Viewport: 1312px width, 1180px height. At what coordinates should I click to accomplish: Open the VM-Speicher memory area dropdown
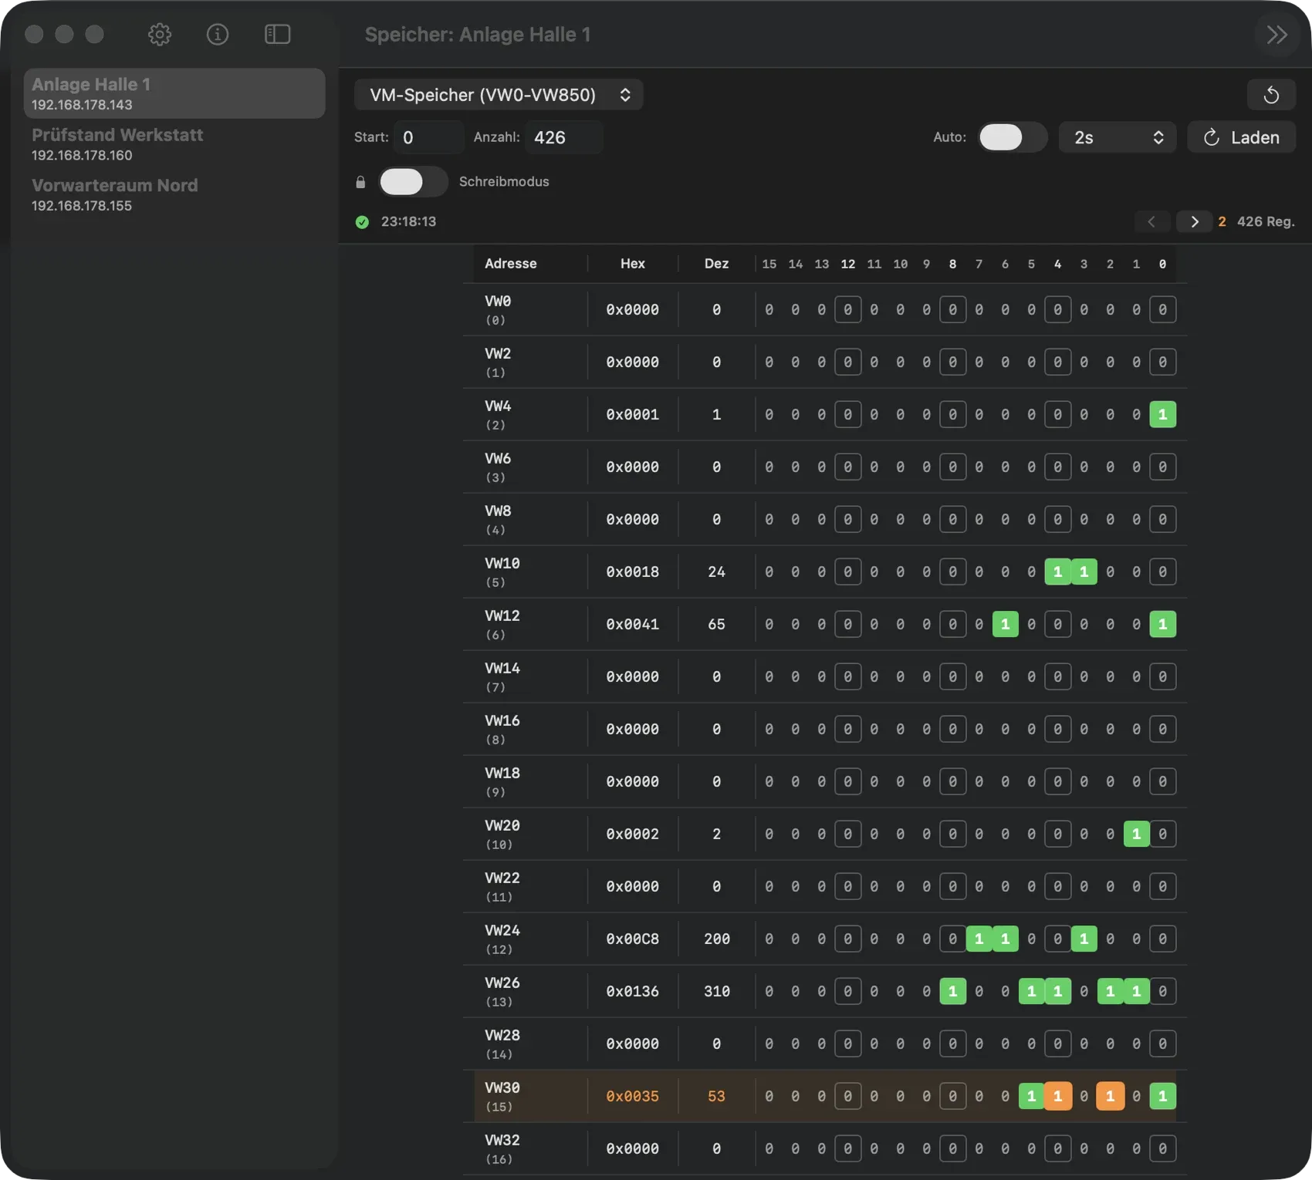pyautogui.click(x=499, y=95)
